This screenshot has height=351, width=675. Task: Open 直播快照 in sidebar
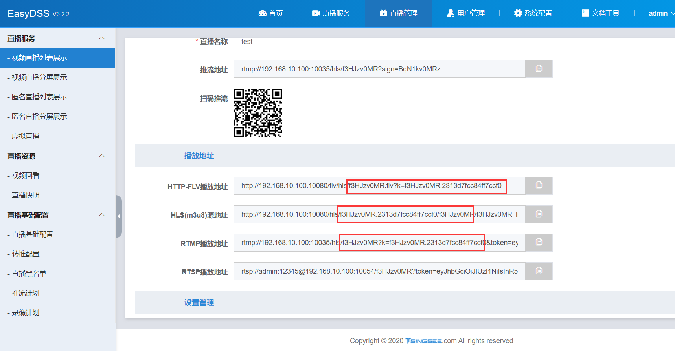[57, 195]
